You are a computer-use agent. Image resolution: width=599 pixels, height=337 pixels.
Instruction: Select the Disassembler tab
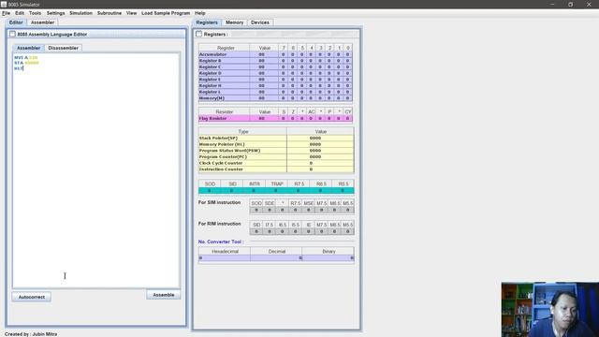coord(63,48)
